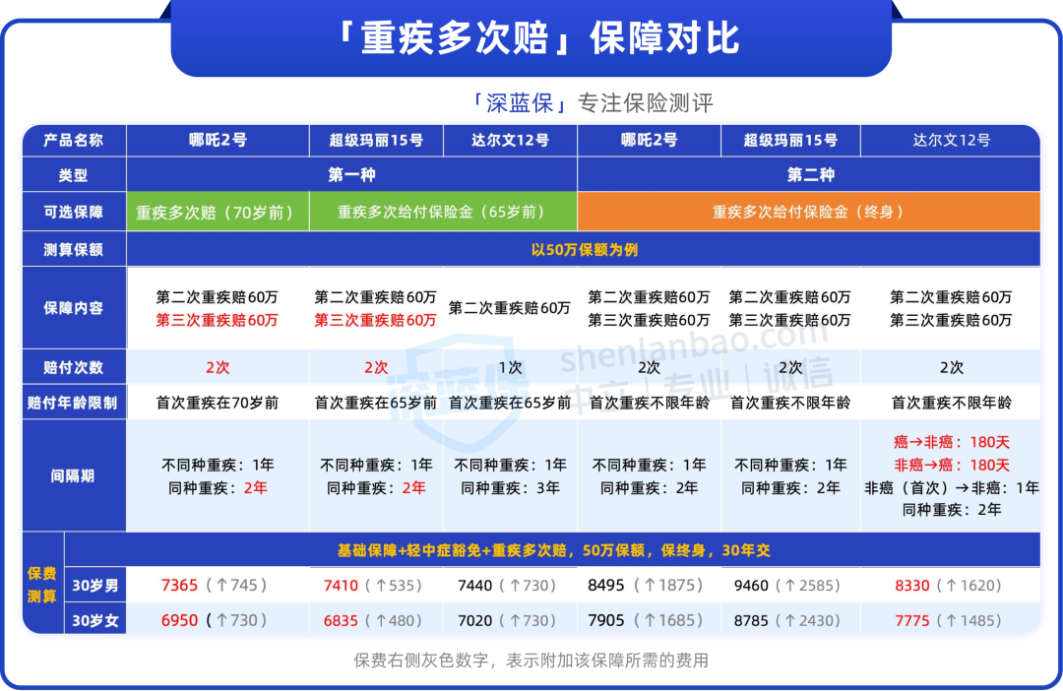
Task: Click the 保障内容 row label
Action: click(75, 308)
